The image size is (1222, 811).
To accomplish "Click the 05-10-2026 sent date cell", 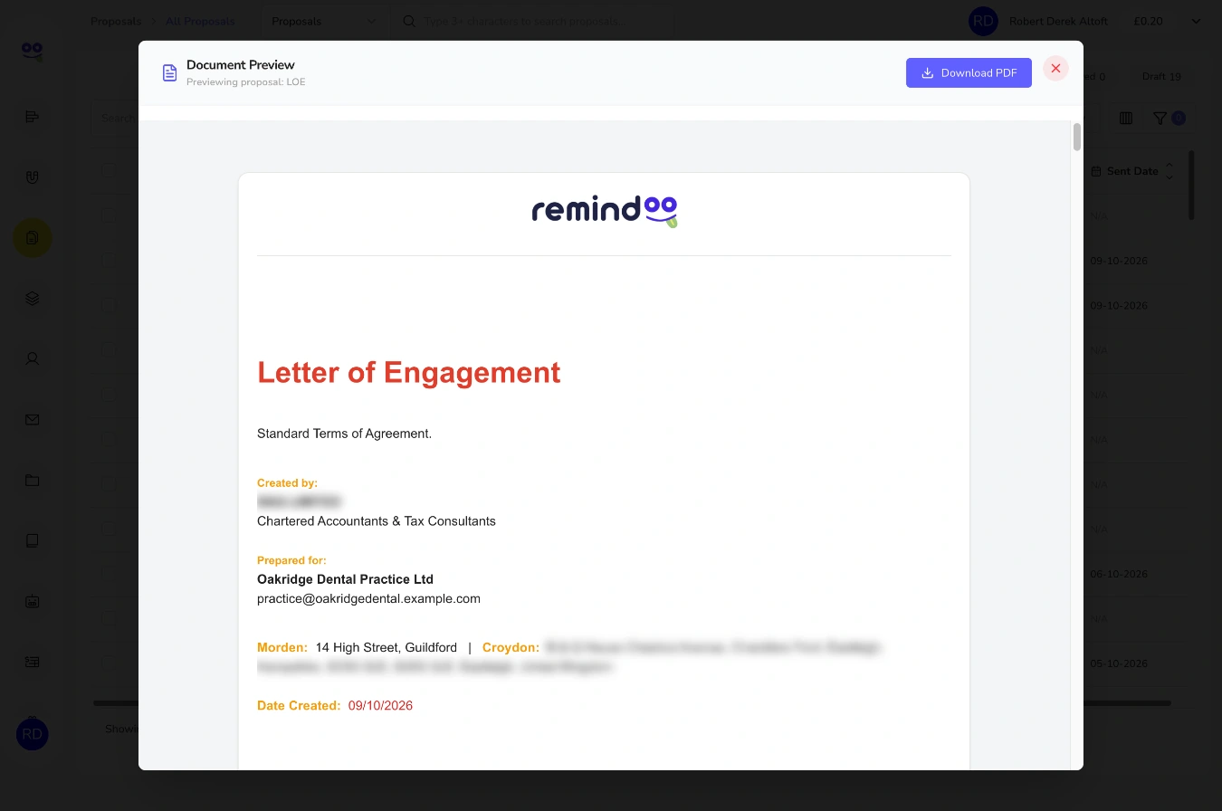I will [x=1119, y=663].
